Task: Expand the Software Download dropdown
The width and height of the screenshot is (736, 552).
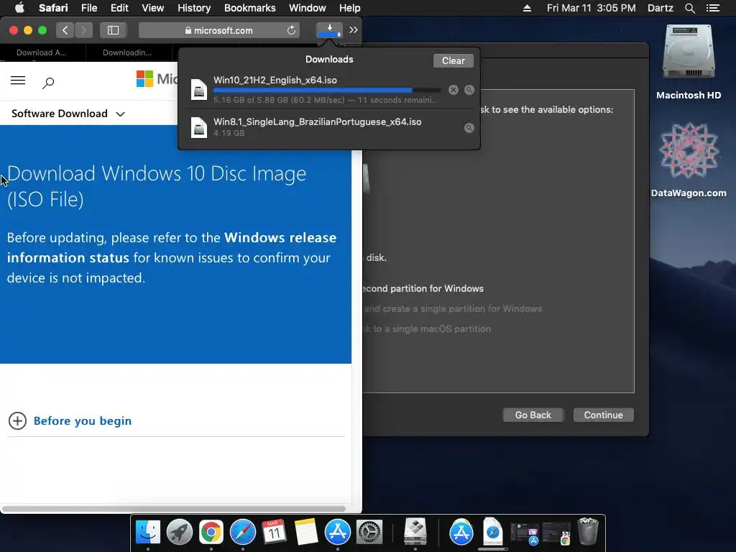Action: [x=68, y=114]
